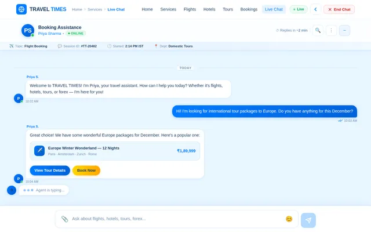Viewport: 371px width, 232px height.
Task: Click your message about Europe packages
Action: coord(264,111)
